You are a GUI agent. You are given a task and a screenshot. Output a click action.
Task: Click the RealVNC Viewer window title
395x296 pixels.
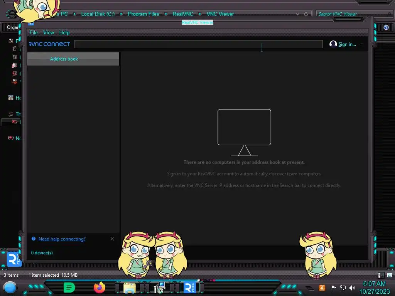(197, 22)
